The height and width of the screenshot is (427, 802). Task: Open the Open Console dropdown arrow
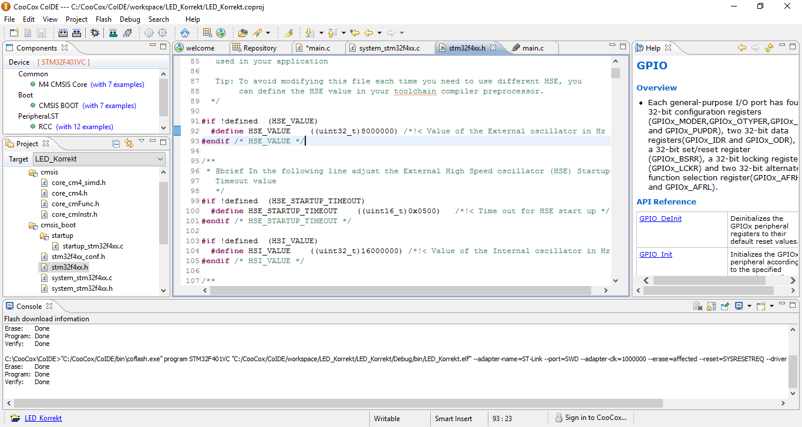[771, 306]
